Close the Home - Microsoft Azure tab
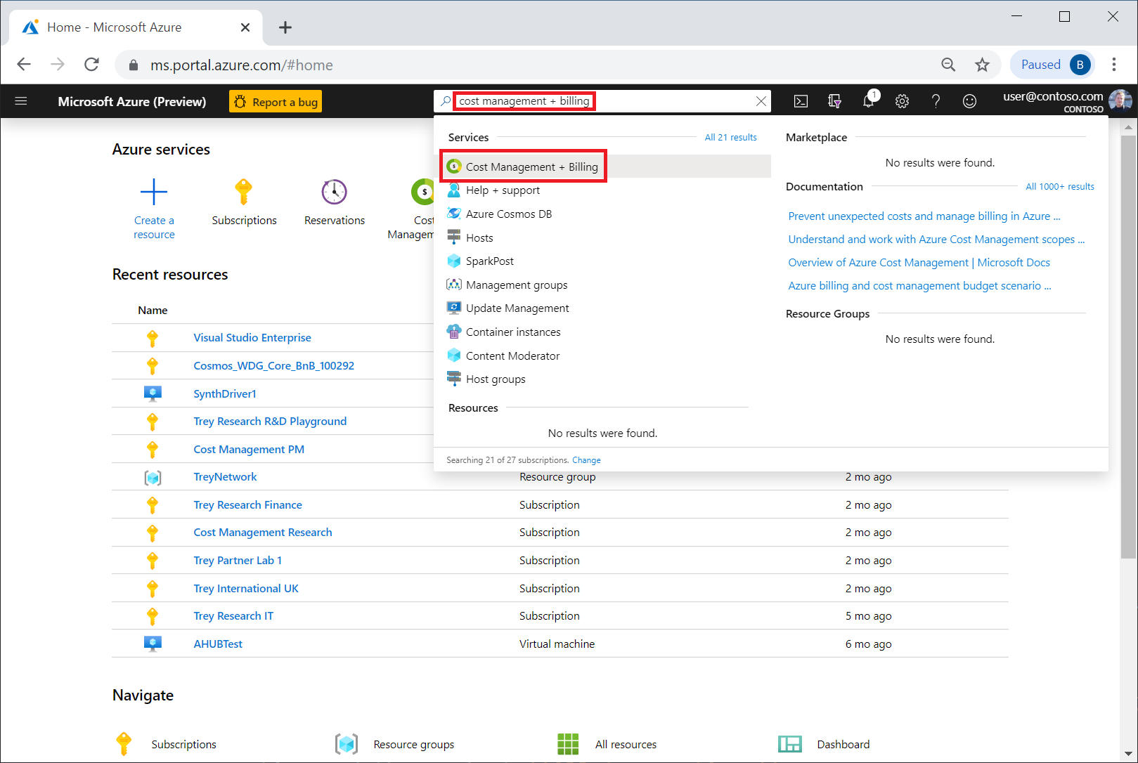The width and height of the screenshot is (1138, 763). pos(245,27)
